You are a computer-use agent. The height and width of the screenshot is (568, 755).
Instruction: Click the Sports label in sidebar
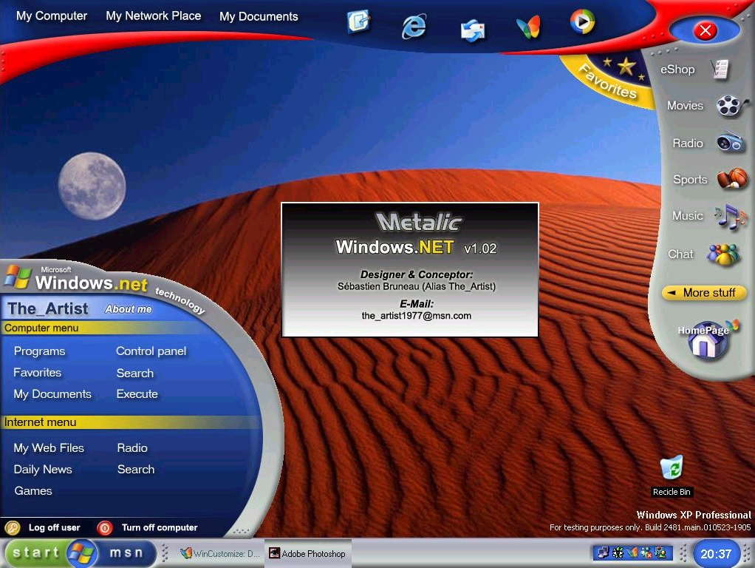pyautogui.click(x=690, y=180)
